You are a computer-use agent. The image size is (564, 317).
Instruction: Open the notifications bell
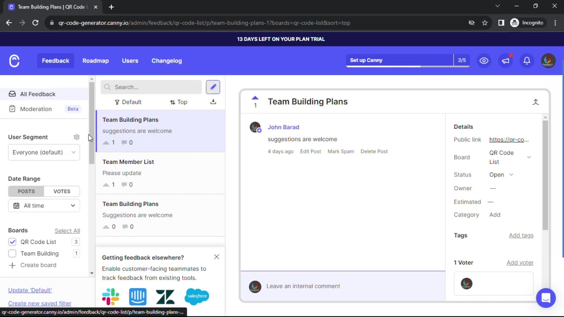click(527, 61)
